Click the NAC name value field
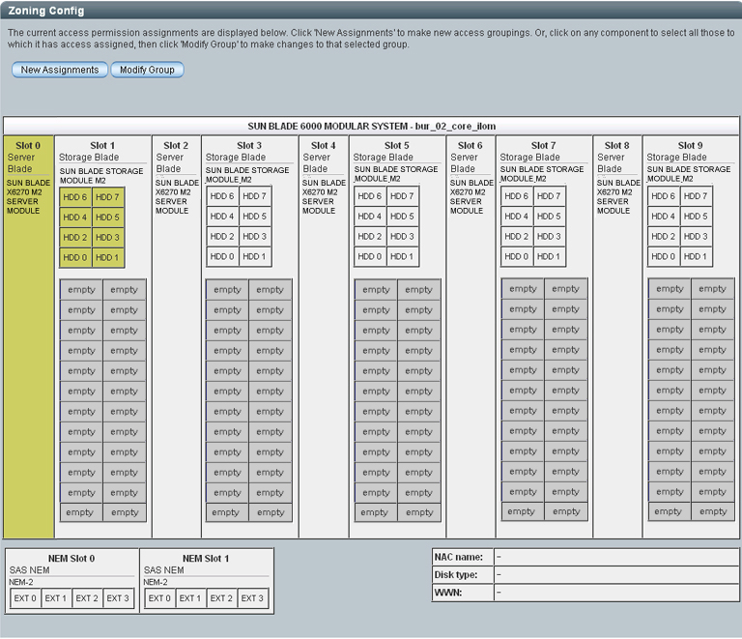The width and height of the screenshot is (742, 639). click(x=616, y=557)
